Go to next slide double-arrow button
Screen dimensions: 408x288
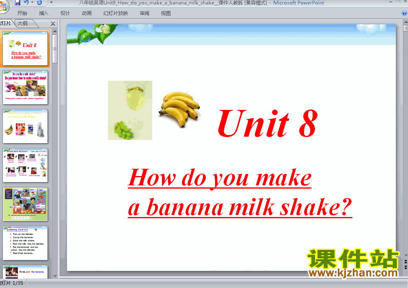click(x=406, y=267)
